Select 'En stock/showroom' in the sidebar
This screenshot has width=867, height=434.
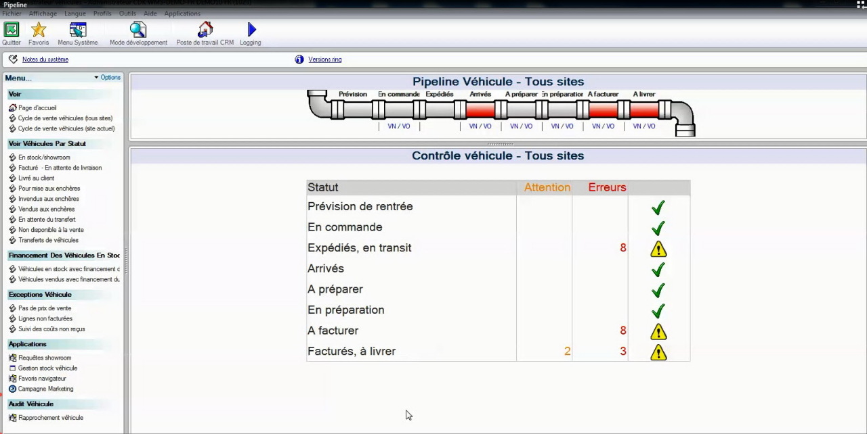click(x=43, y=157)
